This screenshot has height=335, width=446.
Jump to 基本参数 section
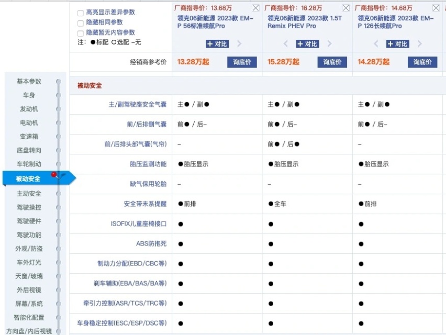(29, 82)
